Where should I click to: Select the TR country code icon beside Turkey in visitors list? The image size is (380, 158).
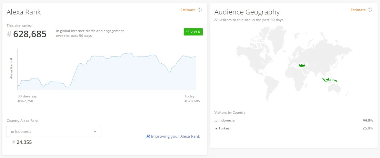(216, 128)
